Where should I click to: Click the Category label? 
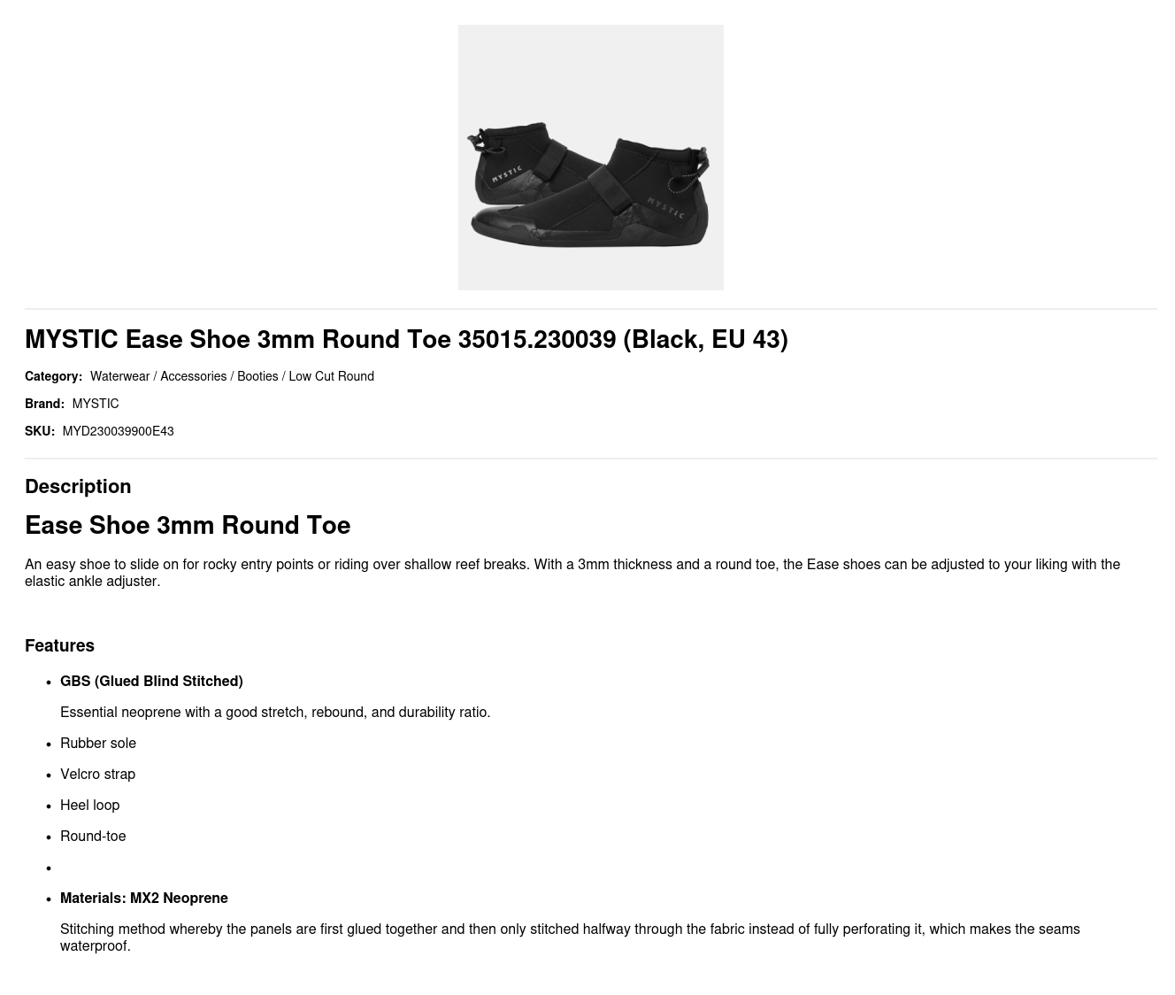53,376
